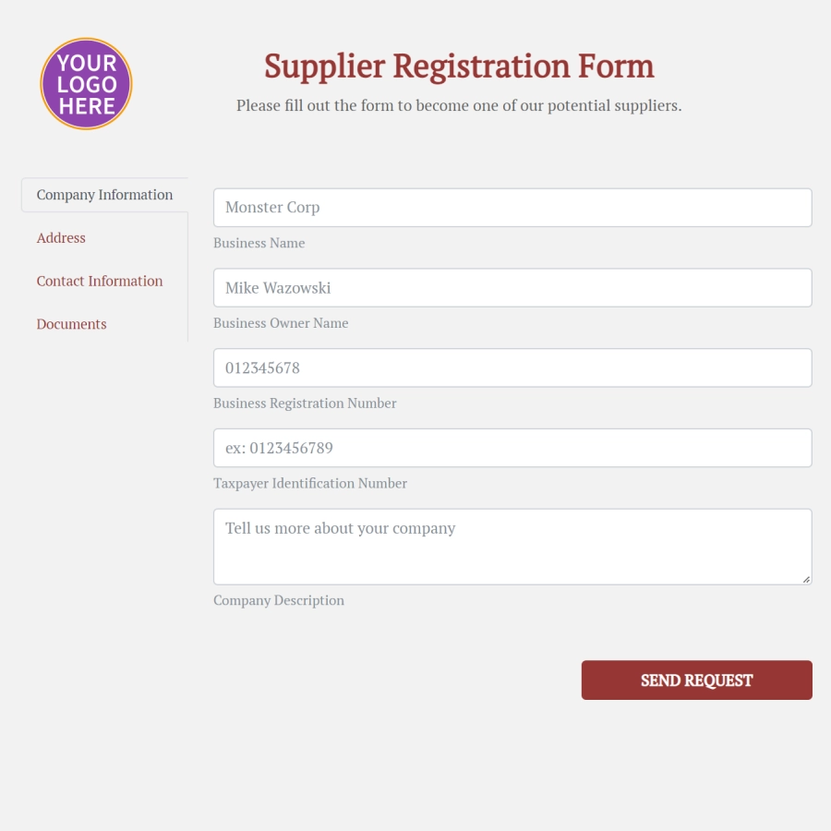The height and width of the screenshot is (831, 831).
Task: Click the Supplier Registration Form title
Action: point(459,66)
